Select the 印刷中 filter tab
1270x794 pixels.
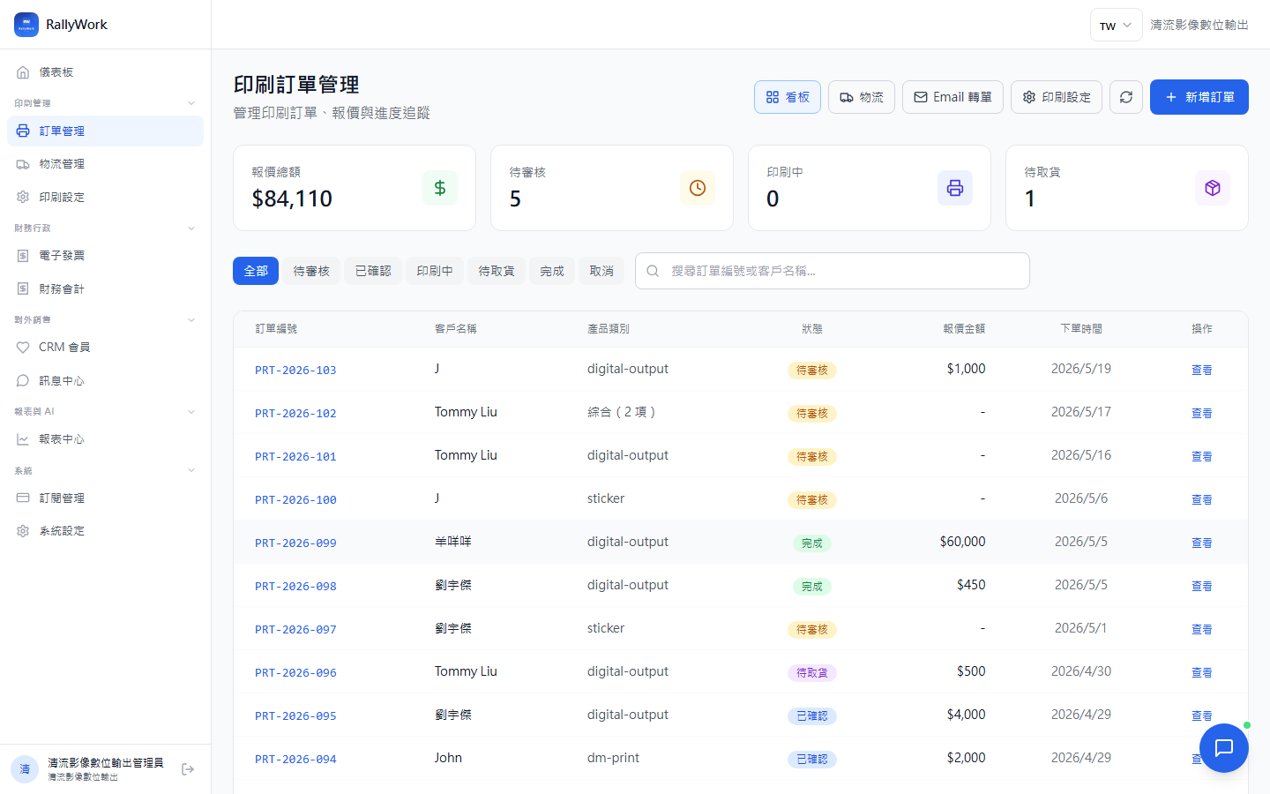coord(435,271)
